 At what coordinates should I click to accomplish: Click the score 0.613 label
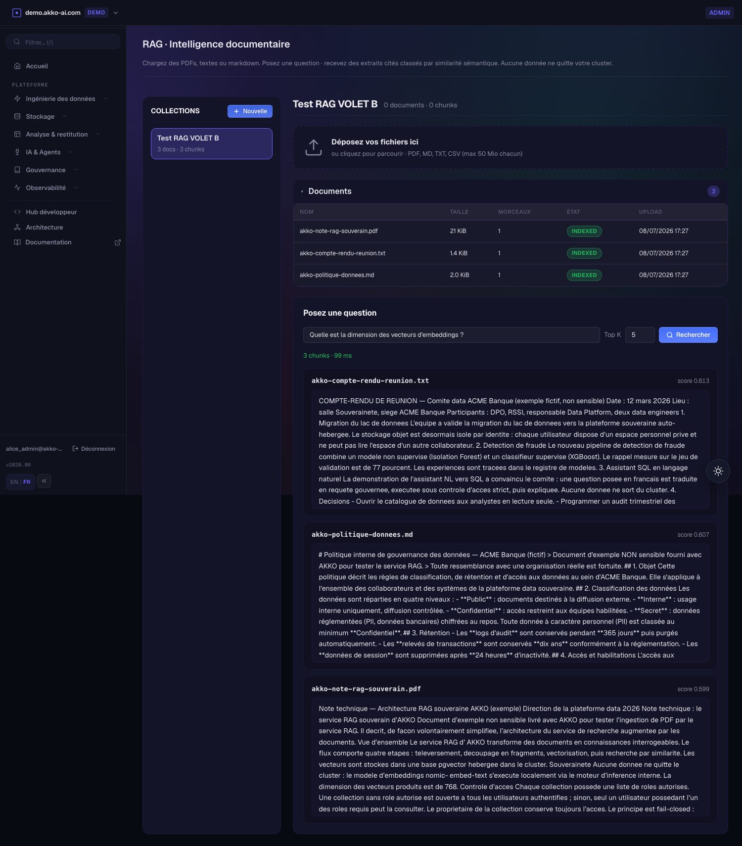click(x=693, y=381)
